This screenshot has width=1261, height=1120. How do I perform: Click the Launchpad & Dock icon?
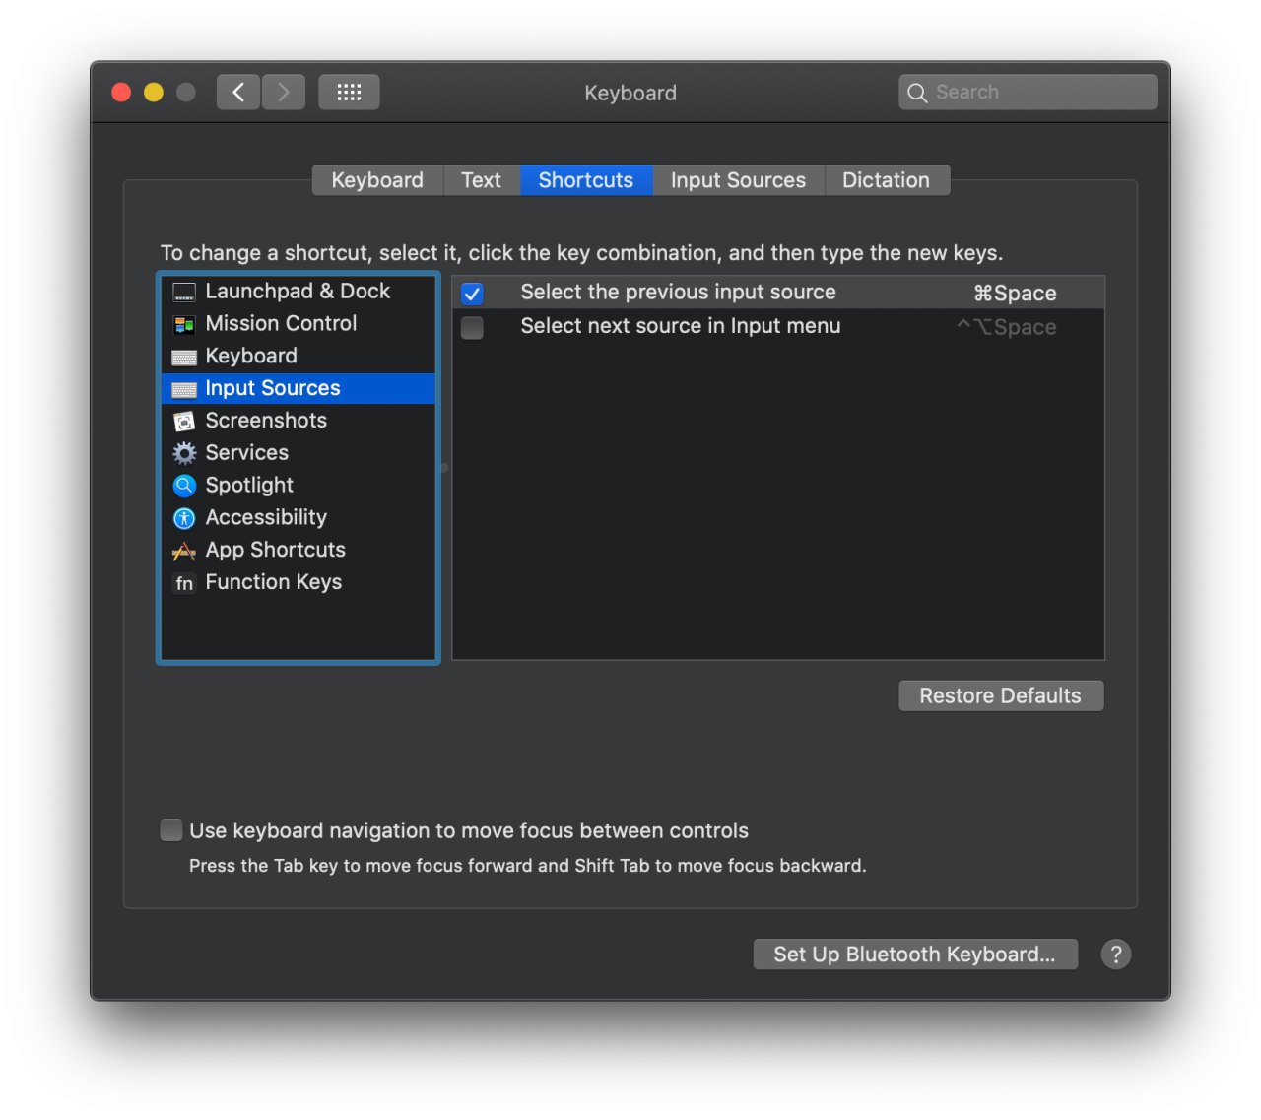pos(184,292)
